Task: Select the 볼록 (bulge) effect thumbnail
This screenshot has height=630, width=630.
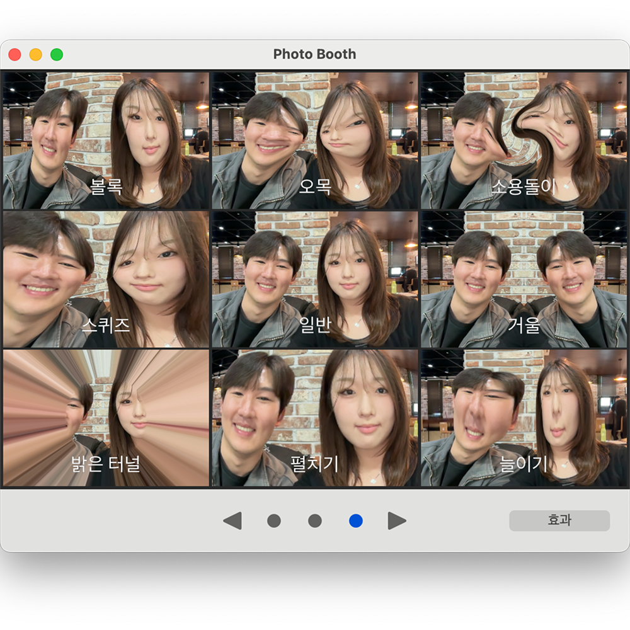Action: [106, 140]
